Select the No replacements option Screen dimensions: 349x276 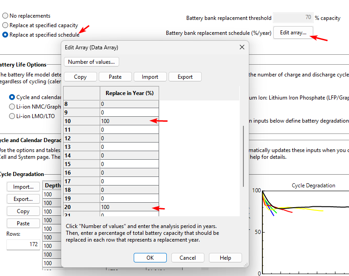5,16
